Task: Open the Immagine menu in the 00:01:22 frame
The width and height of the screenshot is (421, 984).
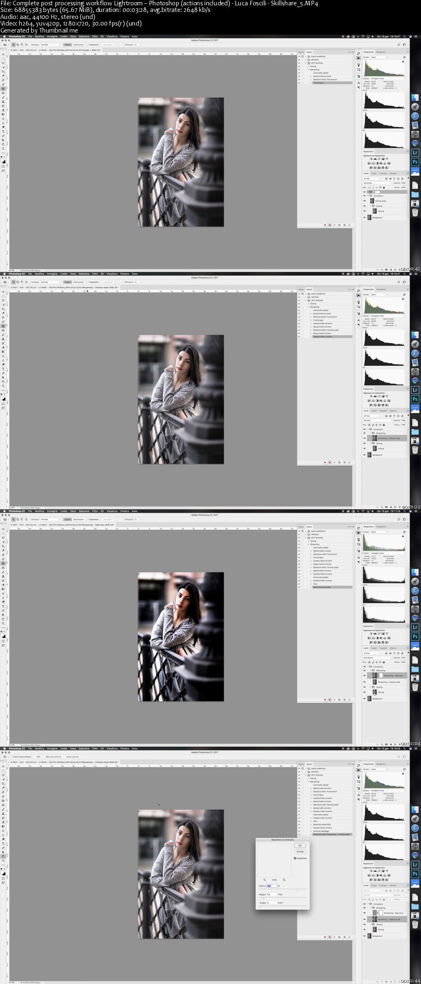Action: pos(52,274)
